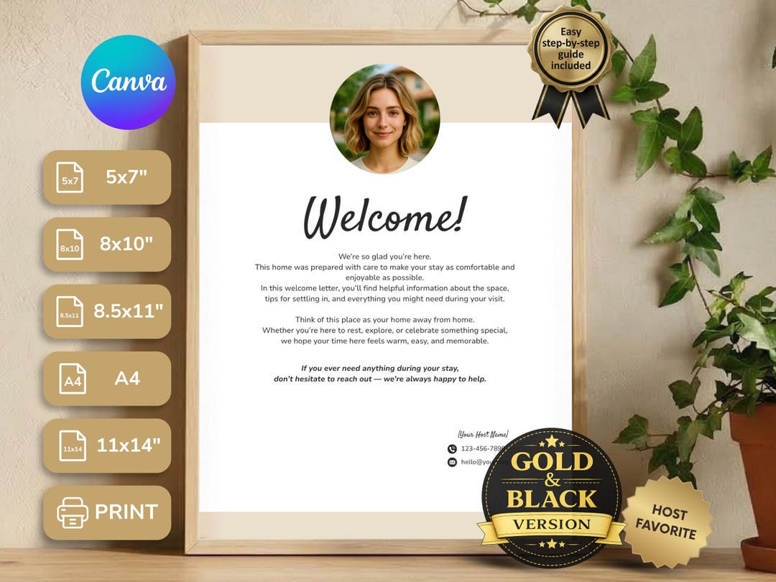Click the [Your Host Name] signature
This screenshot has height=582, width=776.
tap(483, 434)
